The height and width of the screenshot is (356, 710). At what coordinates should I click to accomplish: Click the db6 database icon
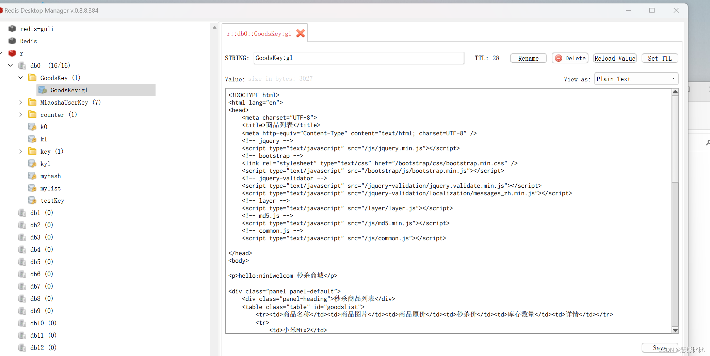point(22,274)
